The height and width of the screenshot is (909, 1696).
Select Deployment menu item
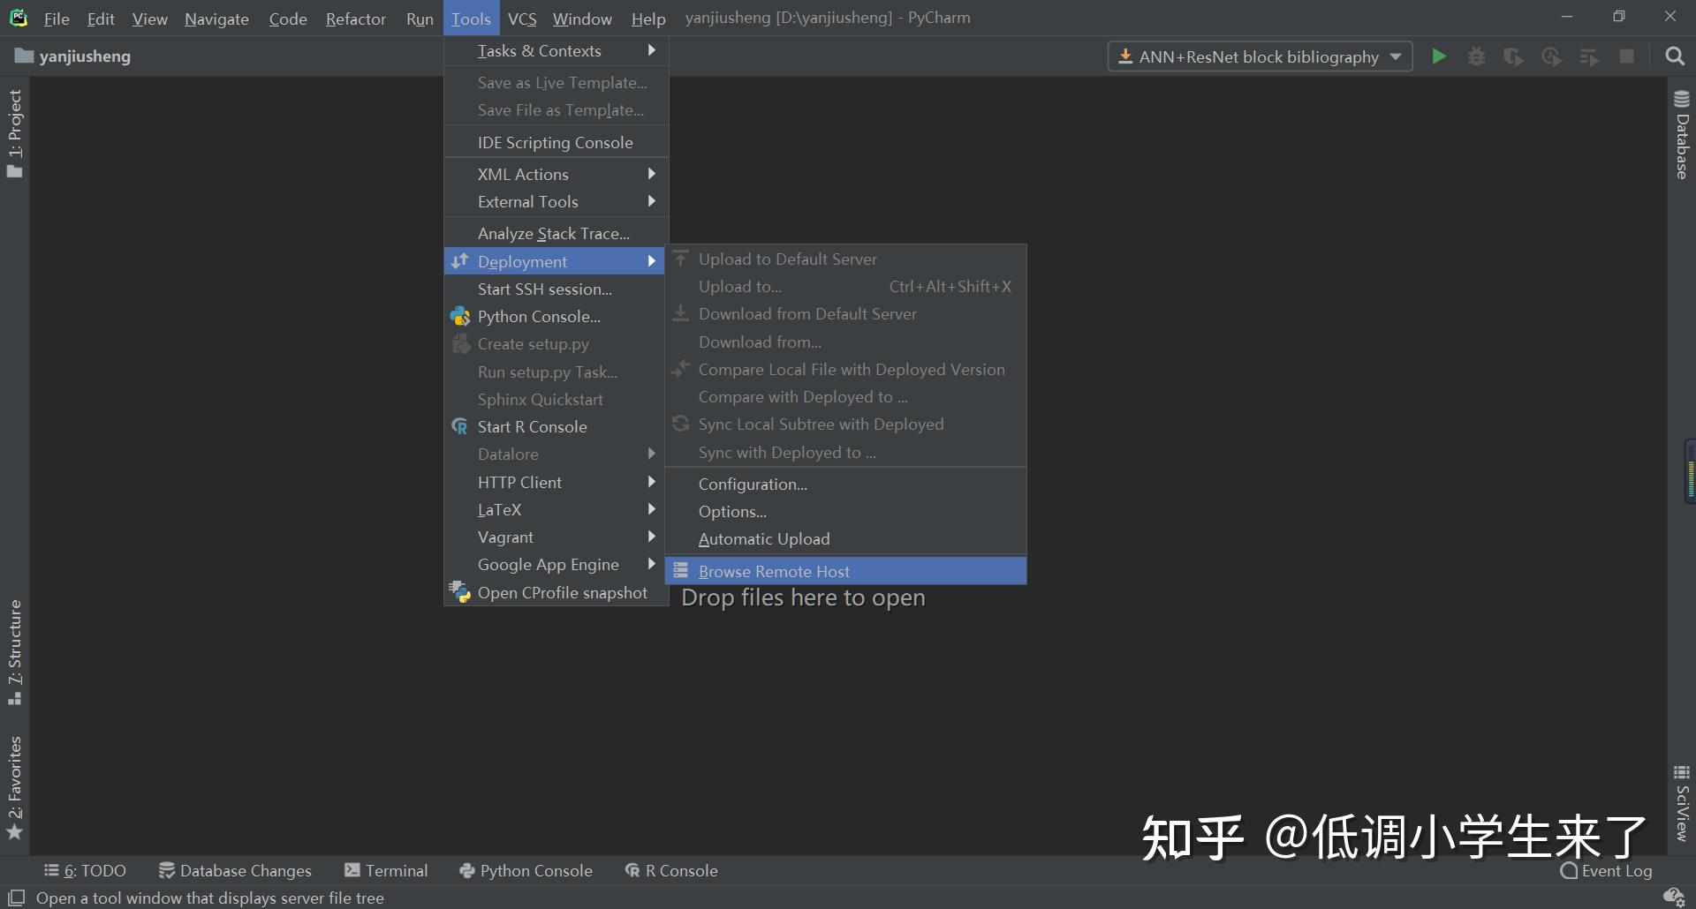click(554, 261)
